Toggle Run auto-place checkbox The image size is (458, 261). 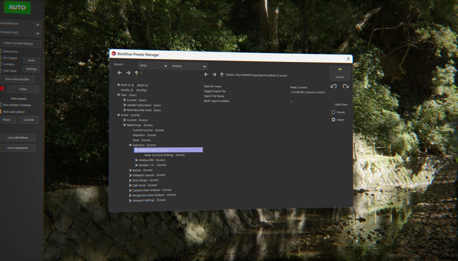(0, 111)
